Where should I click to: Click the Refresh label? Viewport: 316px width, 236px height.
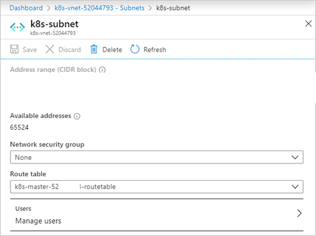pyautogui.click(x=155, y=50)
